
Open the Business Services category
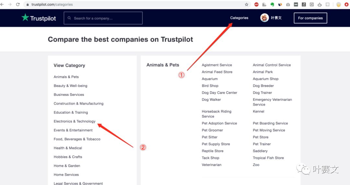click(x=69, y=95)
